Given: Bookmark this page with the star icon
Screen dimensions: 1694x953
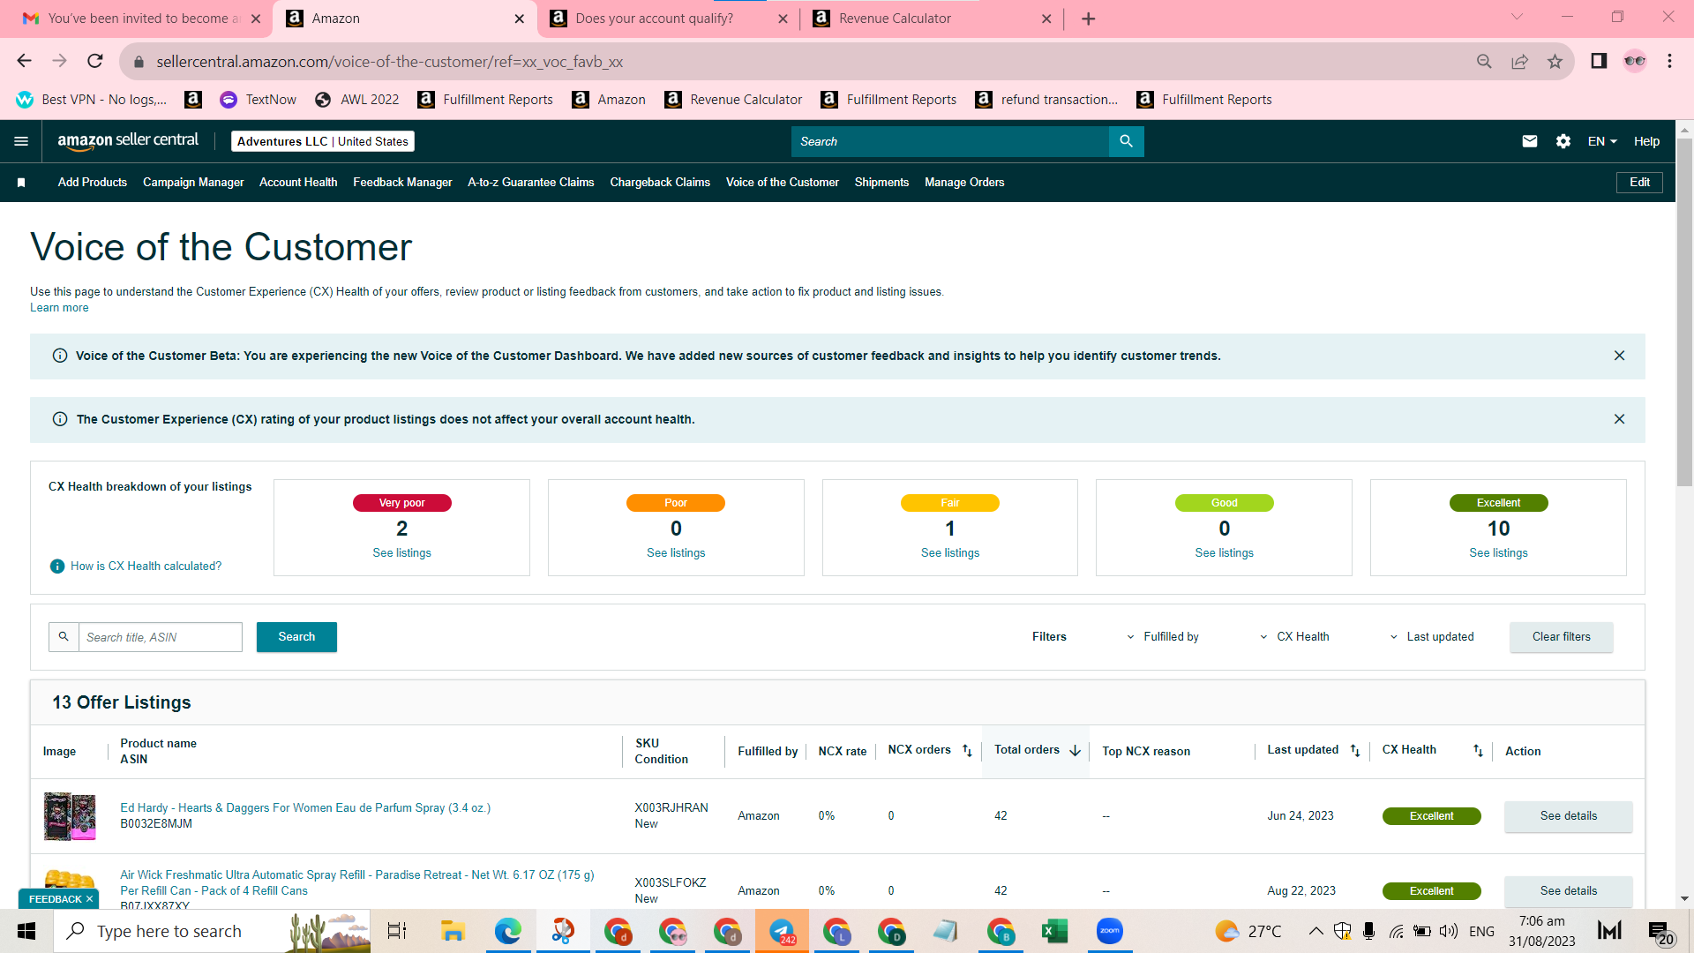Looking at the screenshot, I should click(1555, 61).
